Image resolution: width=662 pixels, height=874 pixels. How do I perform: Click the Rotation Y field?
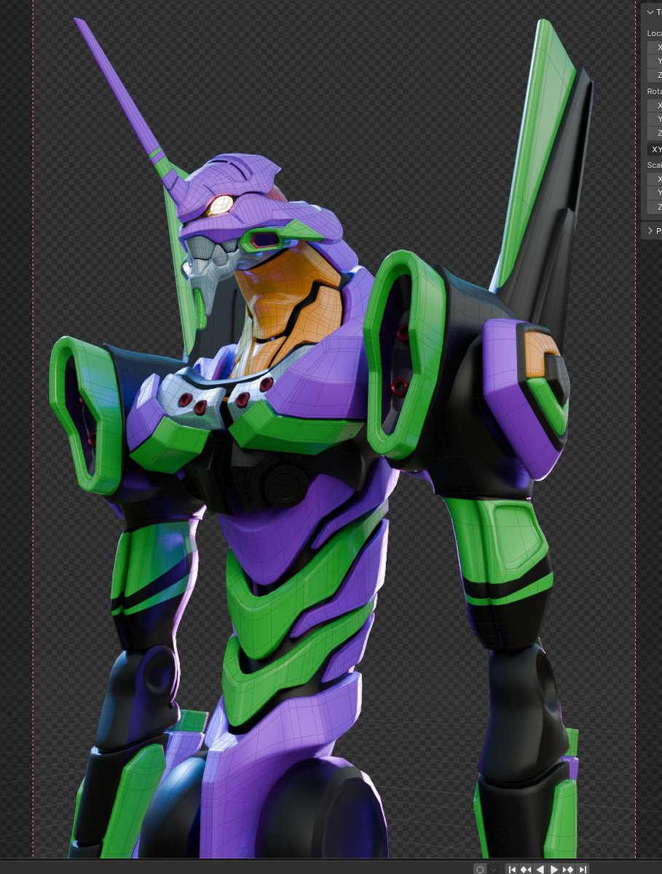coord(655,119)
